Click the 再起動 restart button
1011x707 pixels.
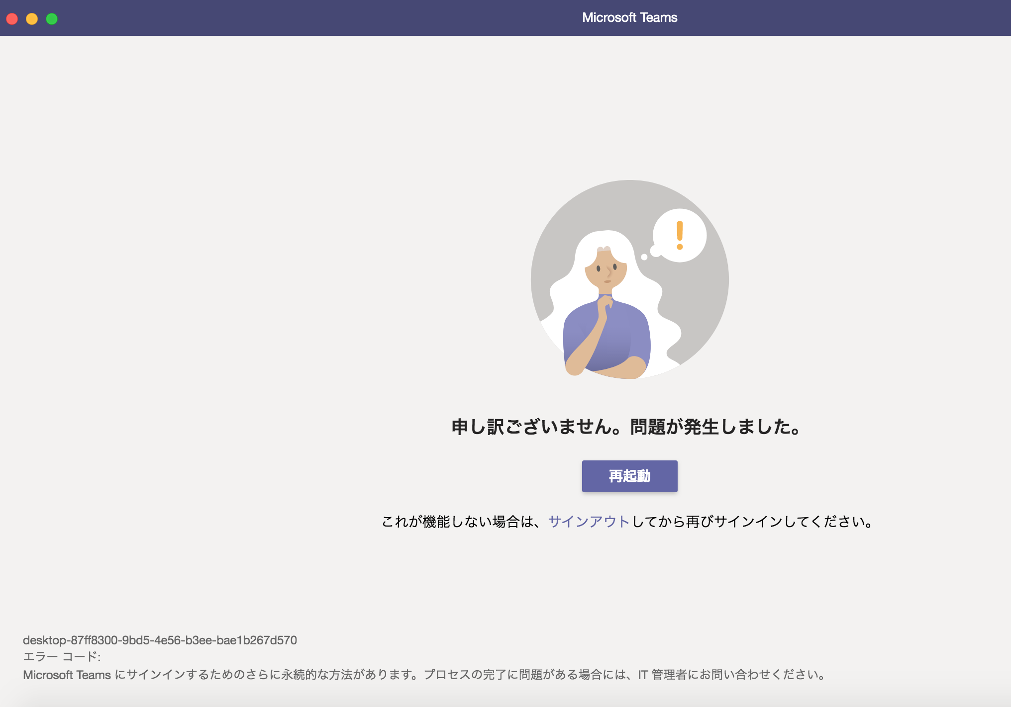(x=629, y=476)
